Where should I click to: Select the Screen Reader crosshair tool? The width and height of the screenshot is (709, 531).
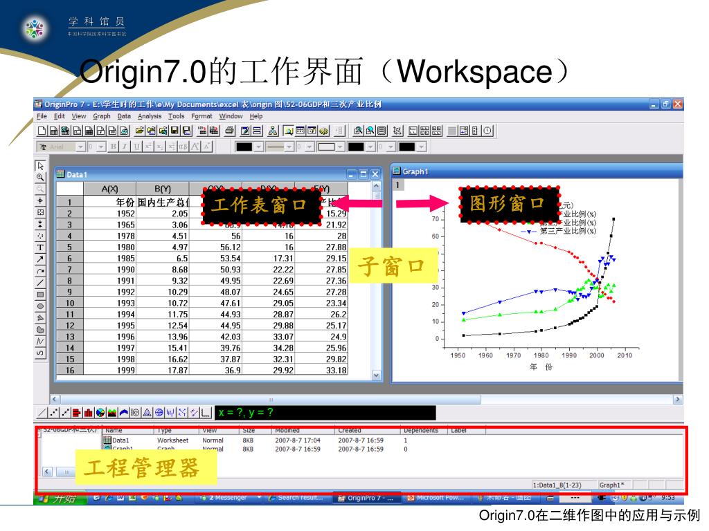click(x=40, y=201)
